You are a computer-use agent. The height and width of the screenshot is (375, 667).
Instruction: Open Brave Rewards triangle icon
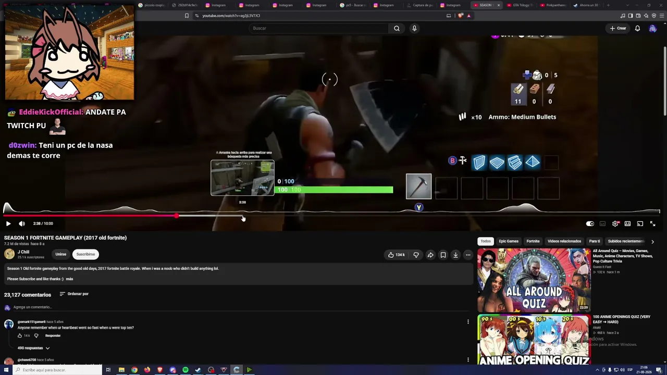click(x=468, y=16)
